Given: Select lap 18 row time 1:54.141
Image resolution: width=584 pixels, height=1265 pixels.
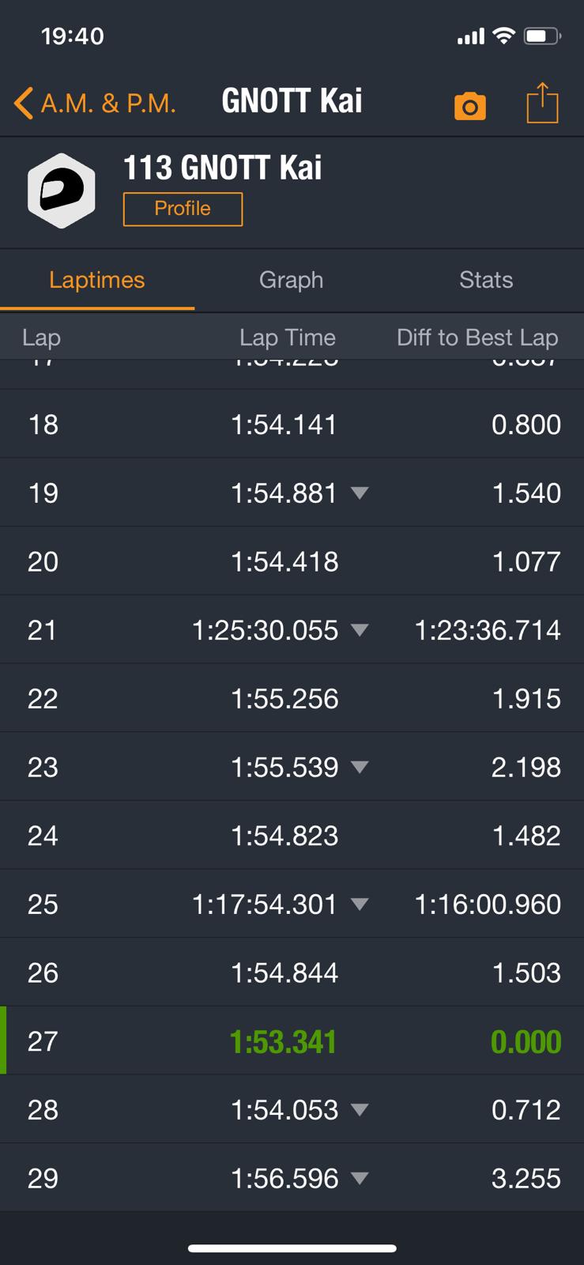Looking at the screenshot, I should pos(284,425).
